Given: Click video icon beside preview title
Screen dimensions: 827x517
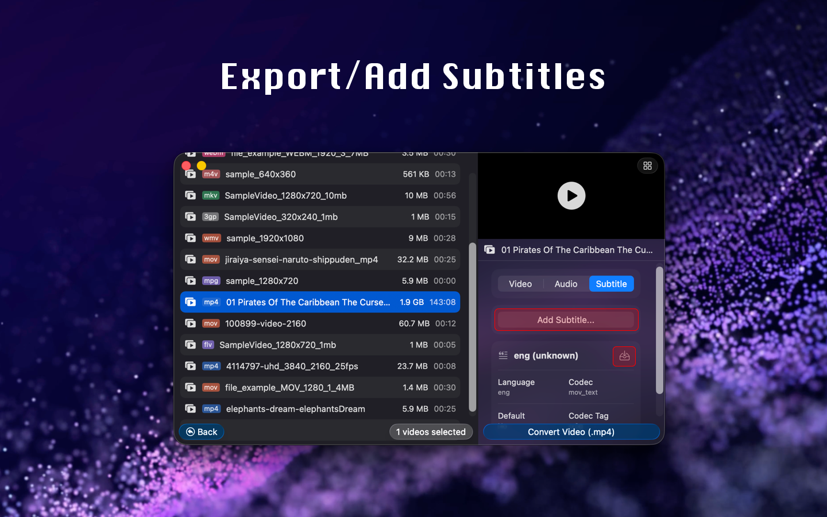Looking at the screenshot, I should (x=489, y=250).
